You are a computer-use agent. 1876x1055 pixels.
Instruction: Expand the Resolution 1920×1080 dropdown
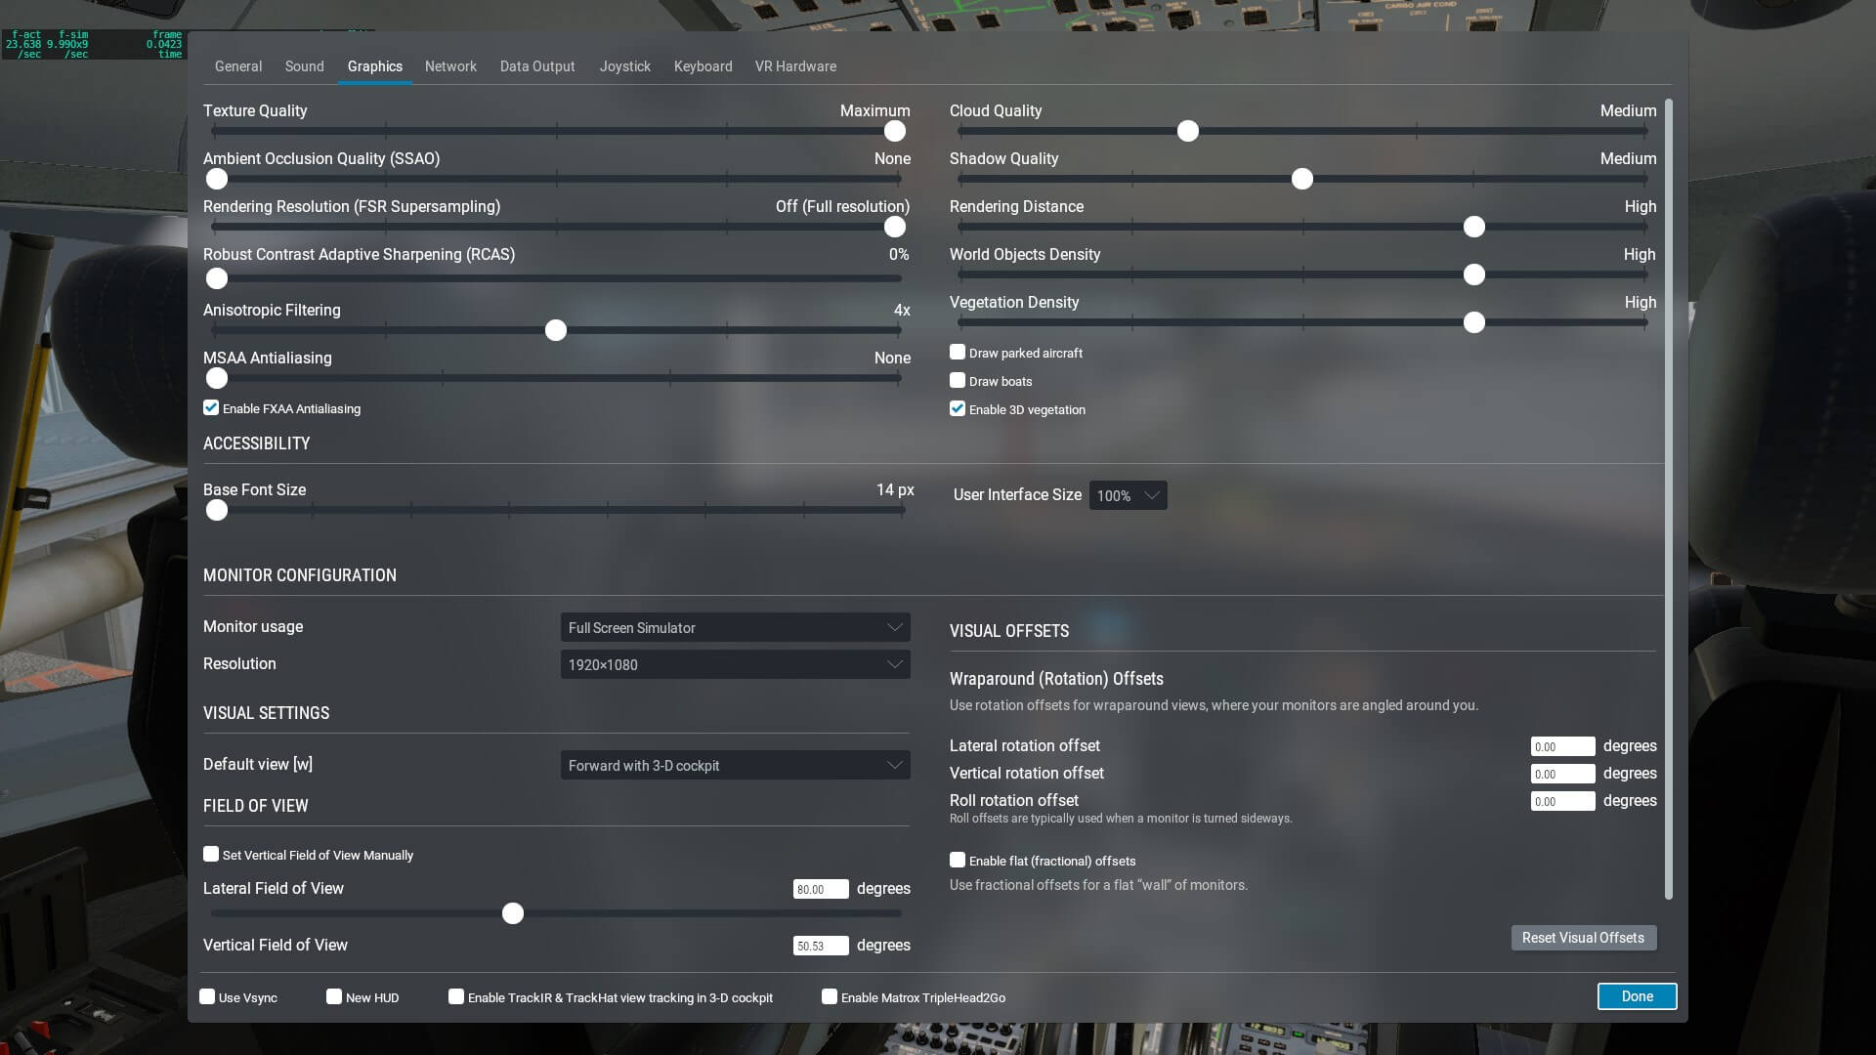click(x=735, y=665)
